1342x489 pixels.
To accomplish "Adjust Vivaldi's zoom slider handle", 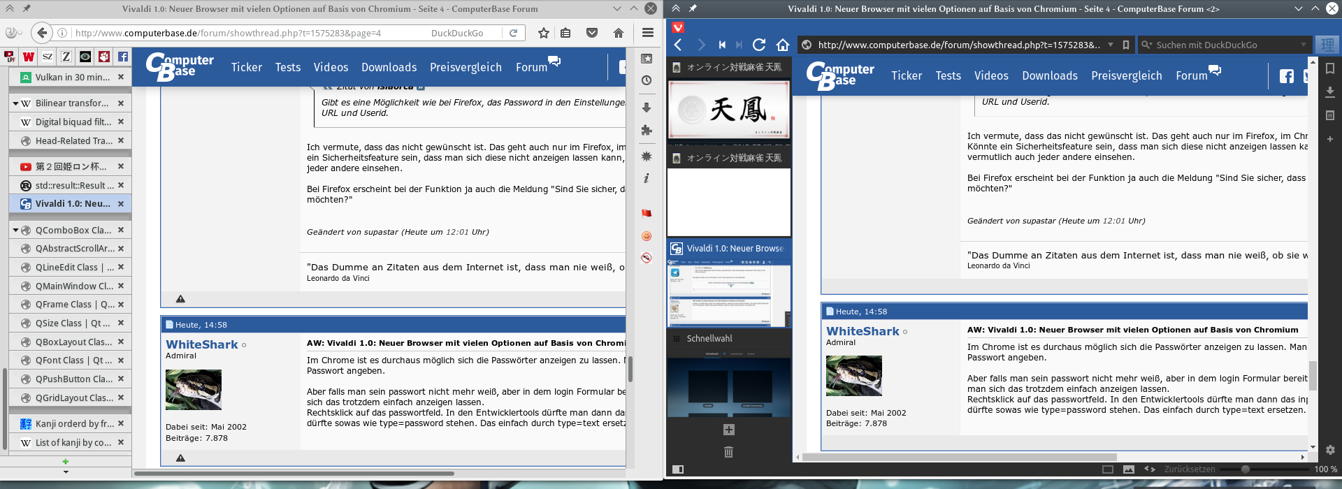I will [1245, 469].
